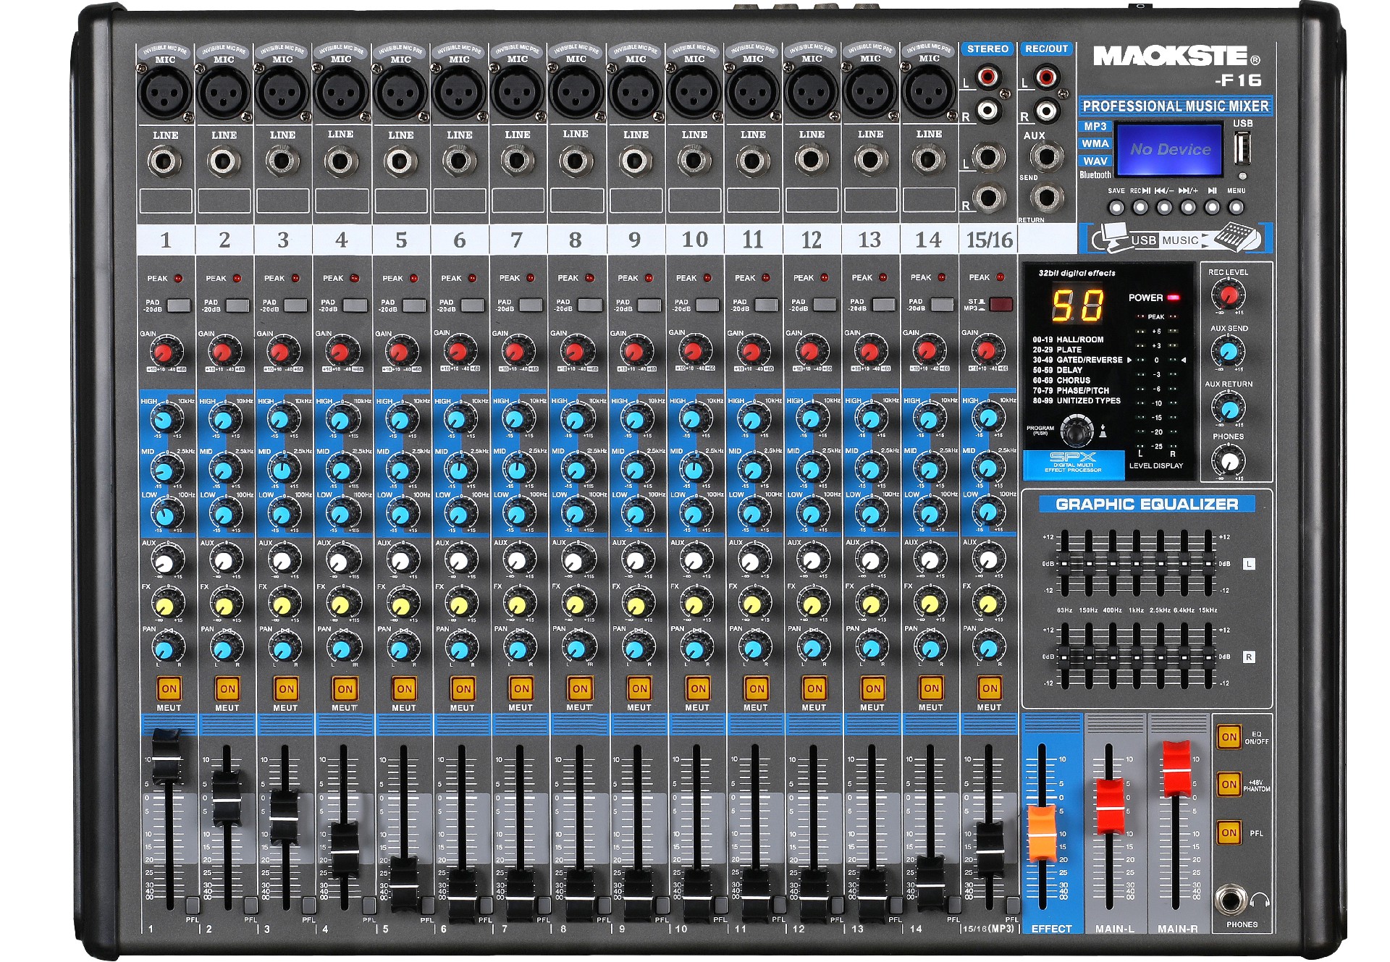Viewport: 1390px width, 962px height.
Task: Click the white PHONES level knob
Action: pyautogui.click(x=1228, y=460)
